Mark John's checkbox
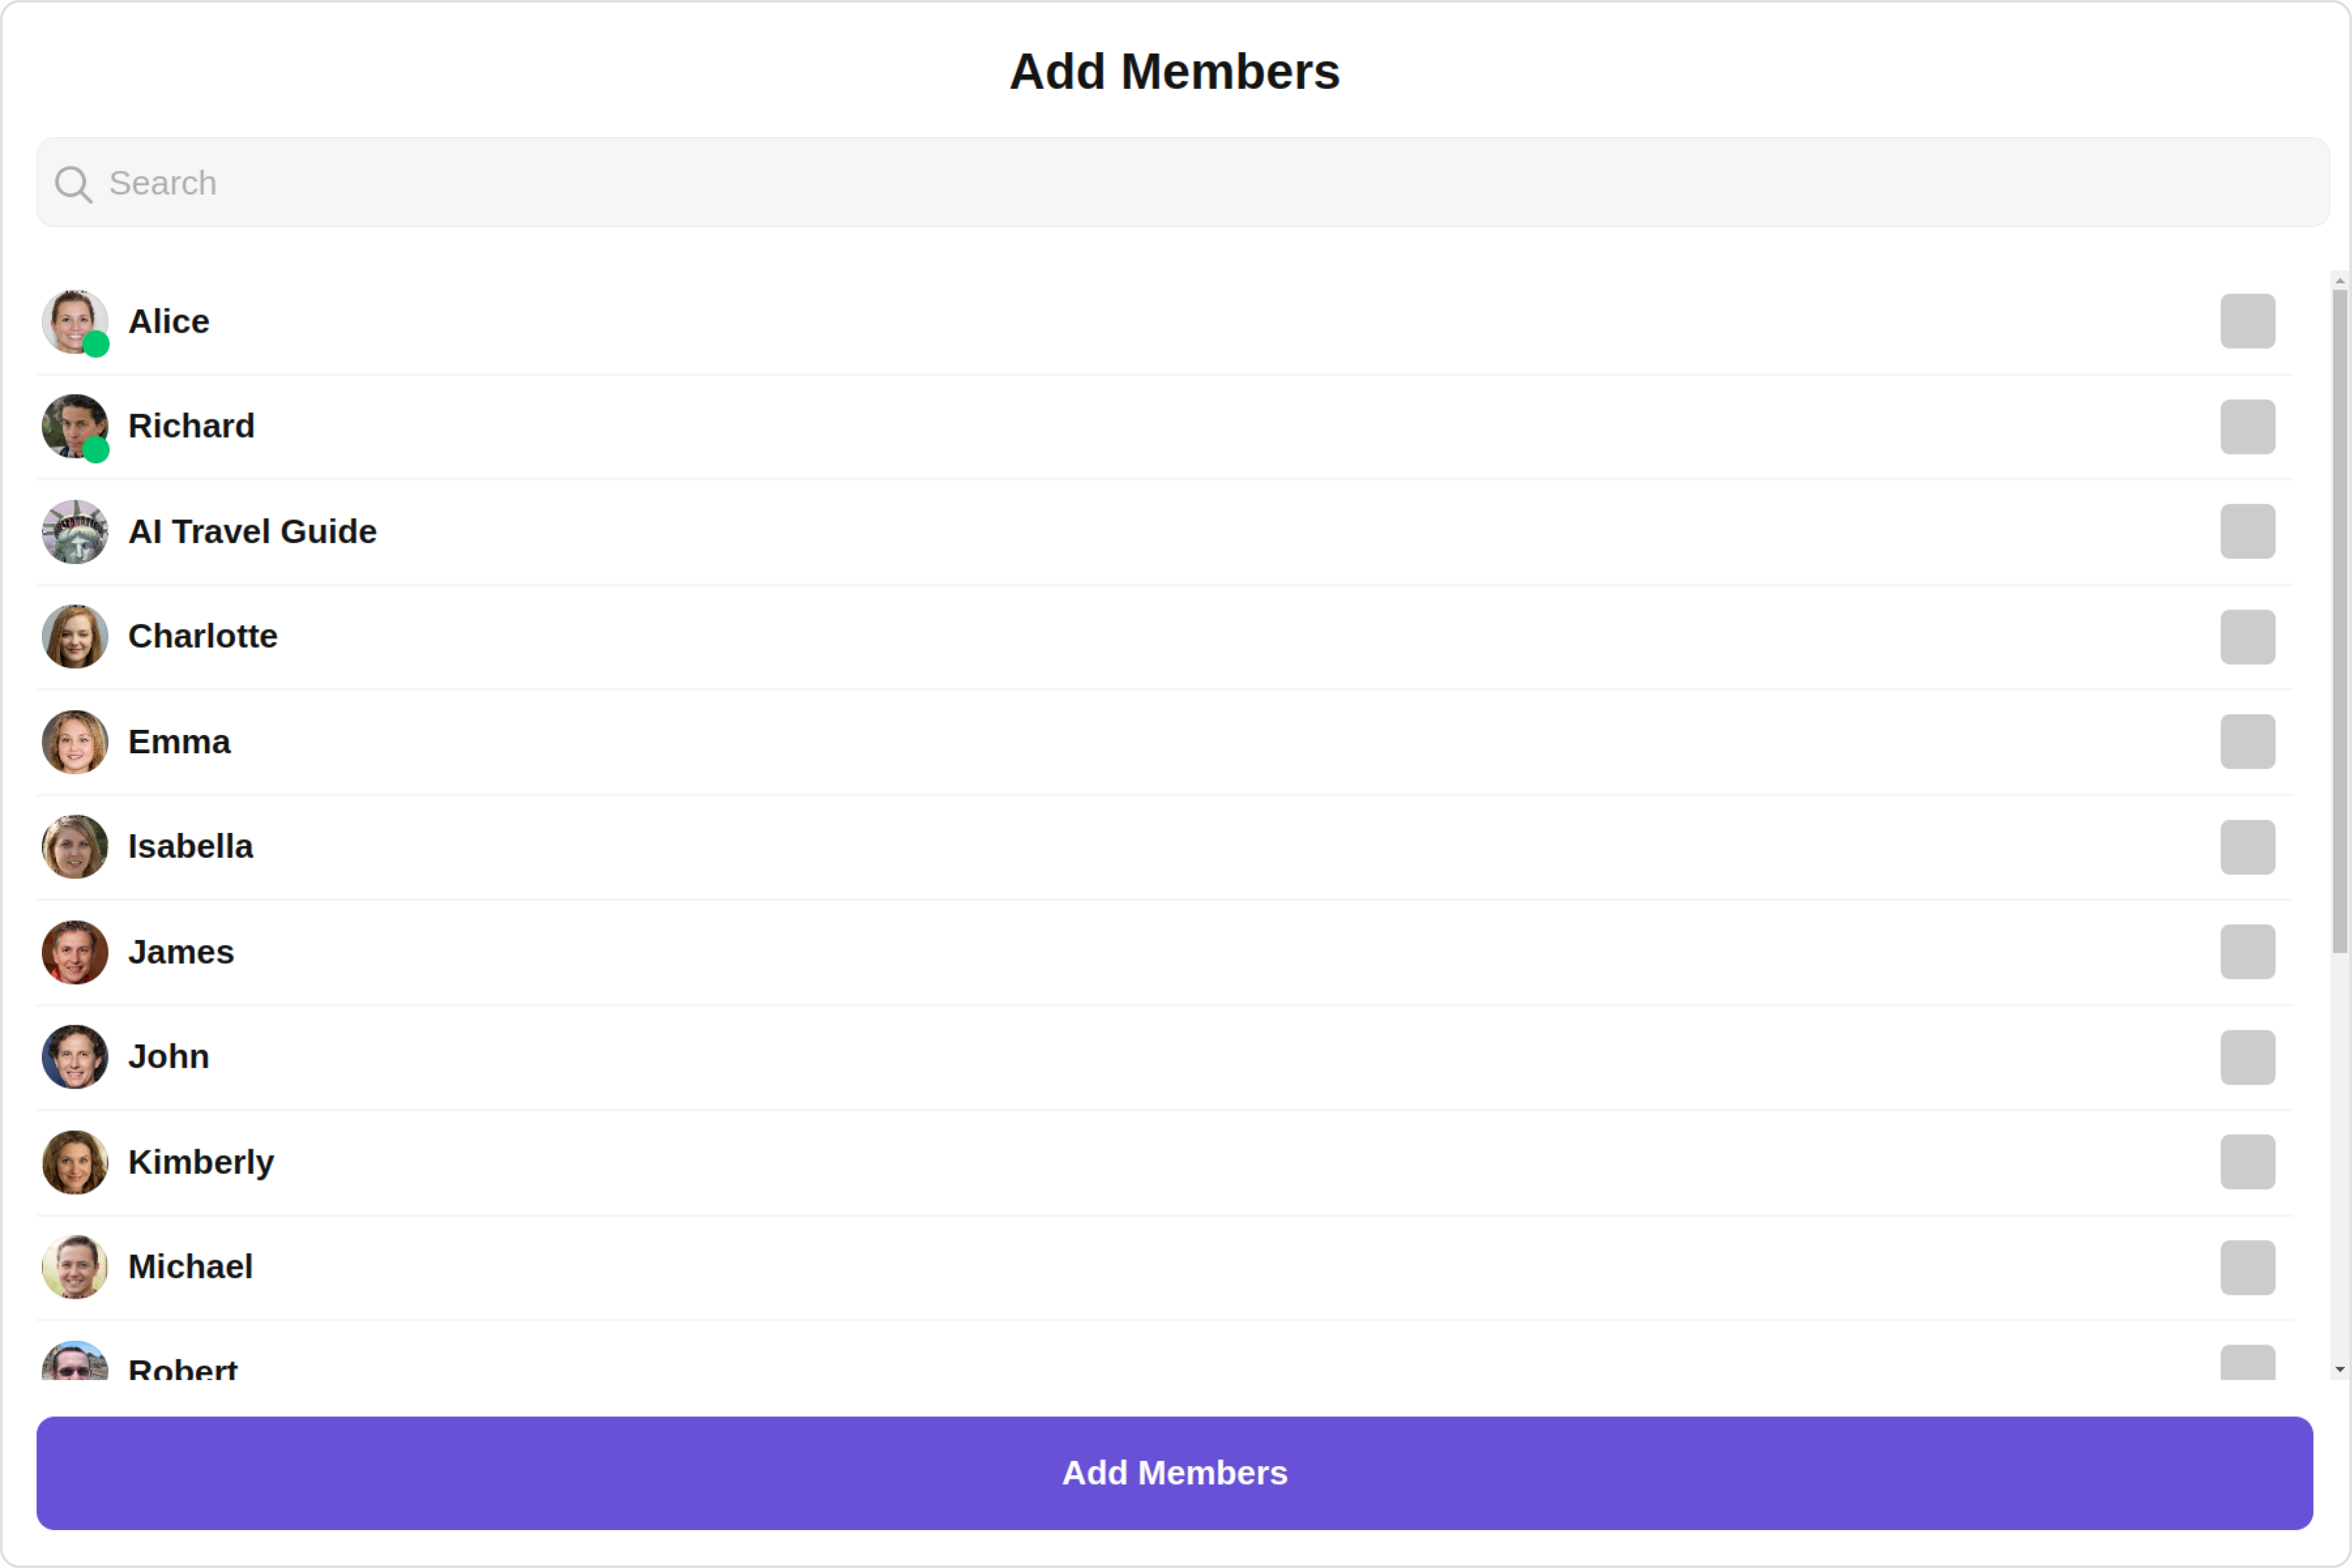Image resolution: width=2352 pixels, height=1568 pixels. (x=2247, y=1057)
